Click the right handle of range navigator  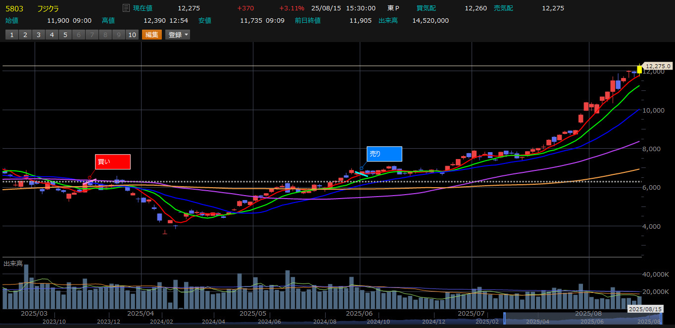[x=661, y=318]
